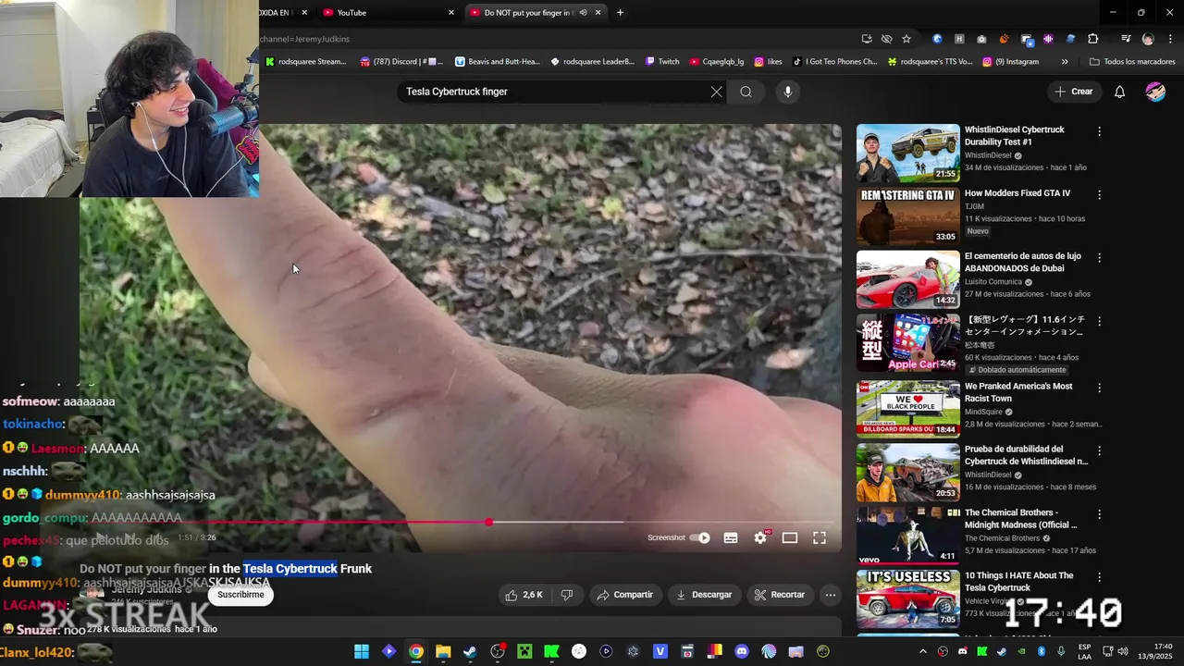Open video player settings gear
Viewport: 1184px width, 666px height.
760,537
